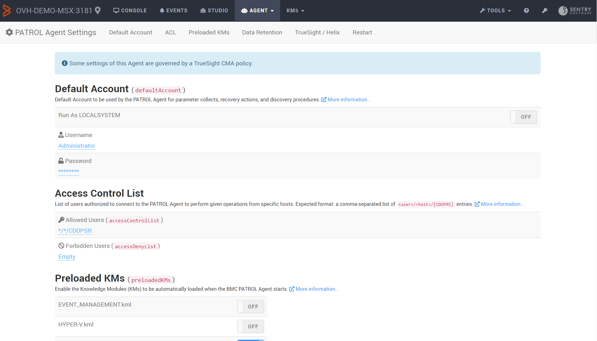Open More information link for Access Control List
Screen dimensions: 597x341
tap(499, 204)
